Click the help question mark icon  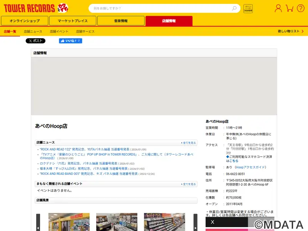(x=300, y=8)
